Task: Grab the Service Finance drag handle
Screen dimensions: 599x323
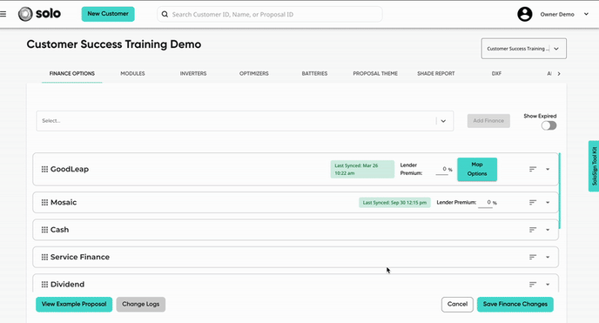Action: pyautogui.click(x=44, y=257)
